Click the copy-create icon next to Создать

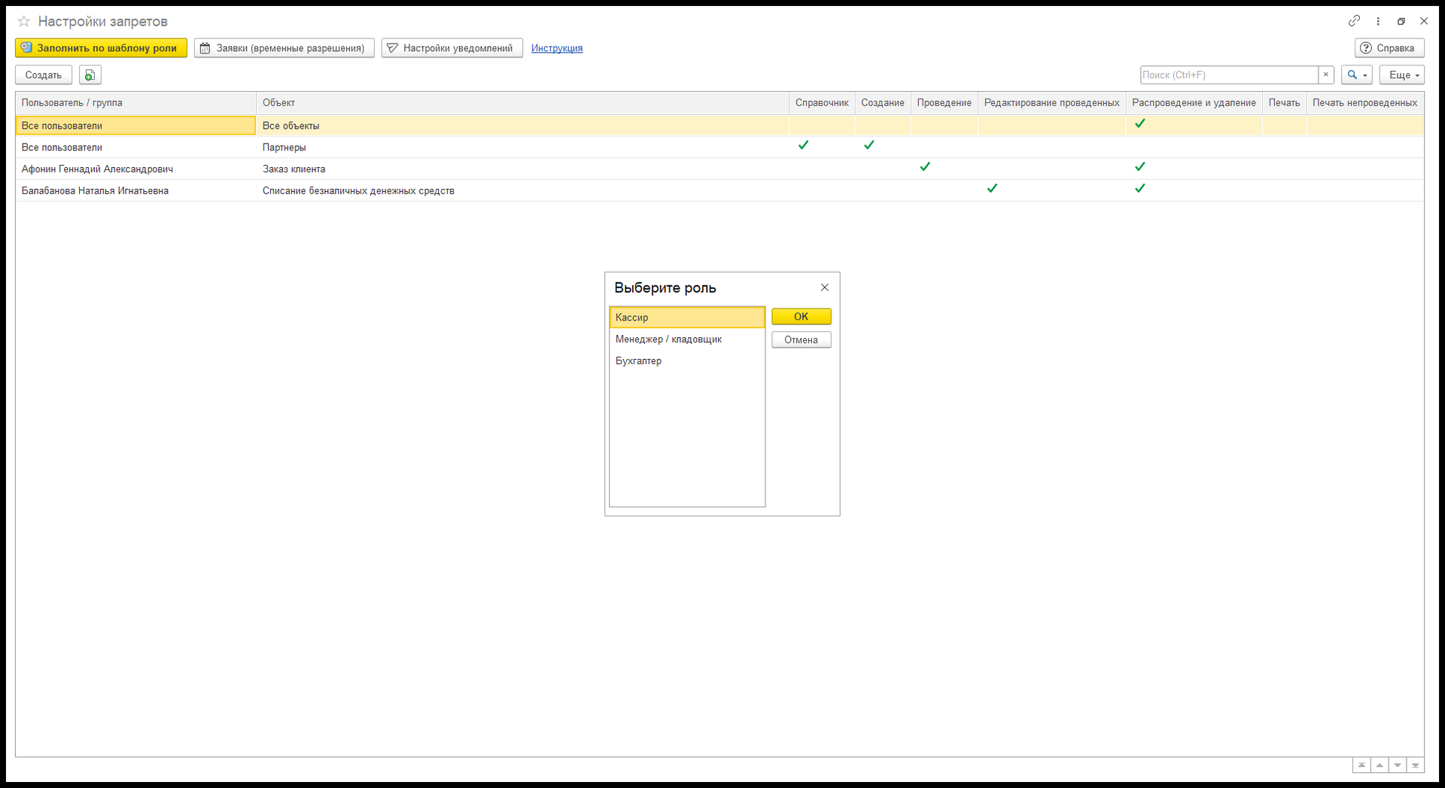tap(90, 75)
